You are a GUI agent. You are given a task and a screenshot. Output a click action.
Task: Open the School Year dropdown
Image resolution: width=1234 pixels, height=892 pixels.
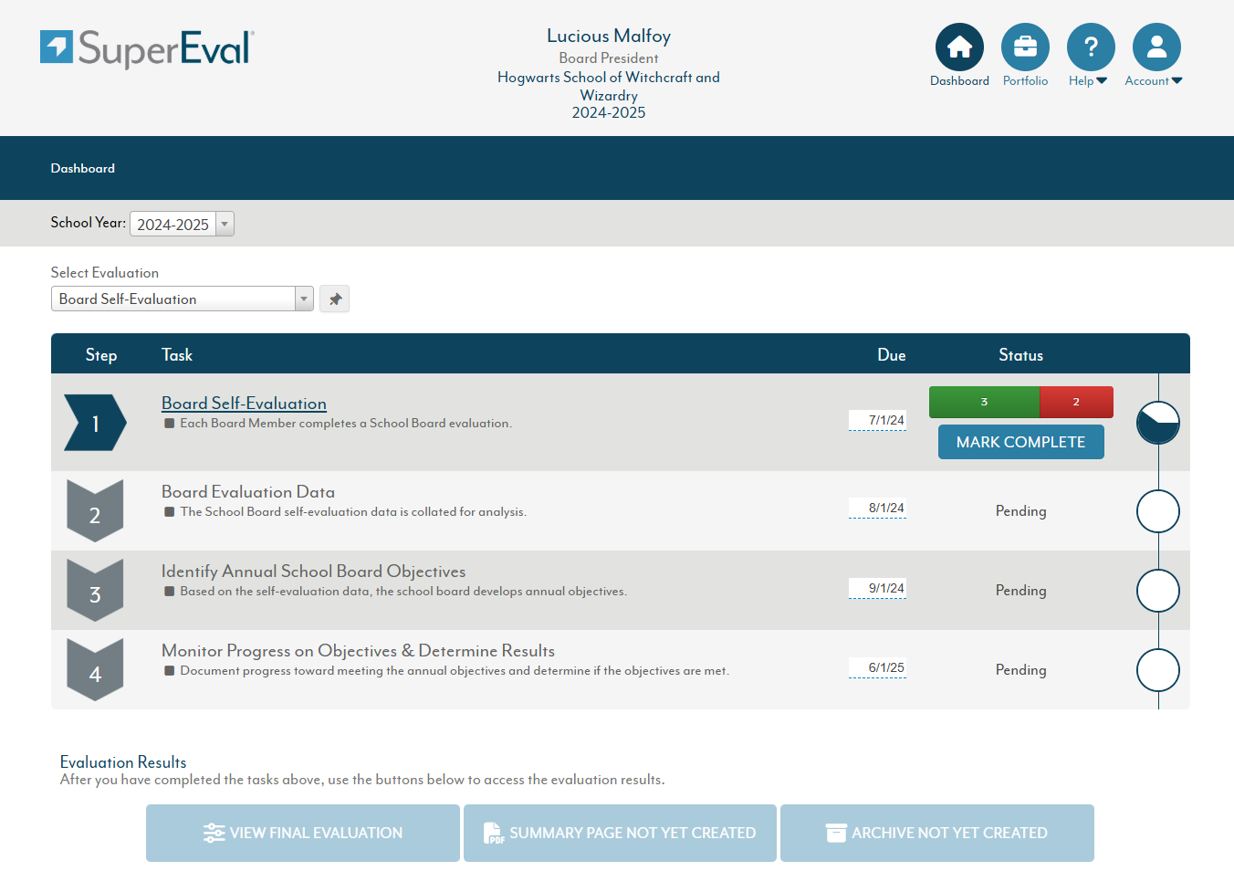pos(225,225)
